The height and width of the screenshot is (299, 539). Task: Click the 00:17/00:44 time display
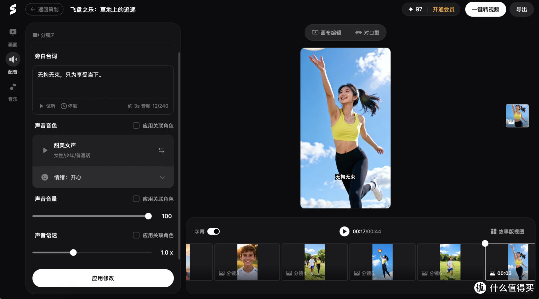367,231
